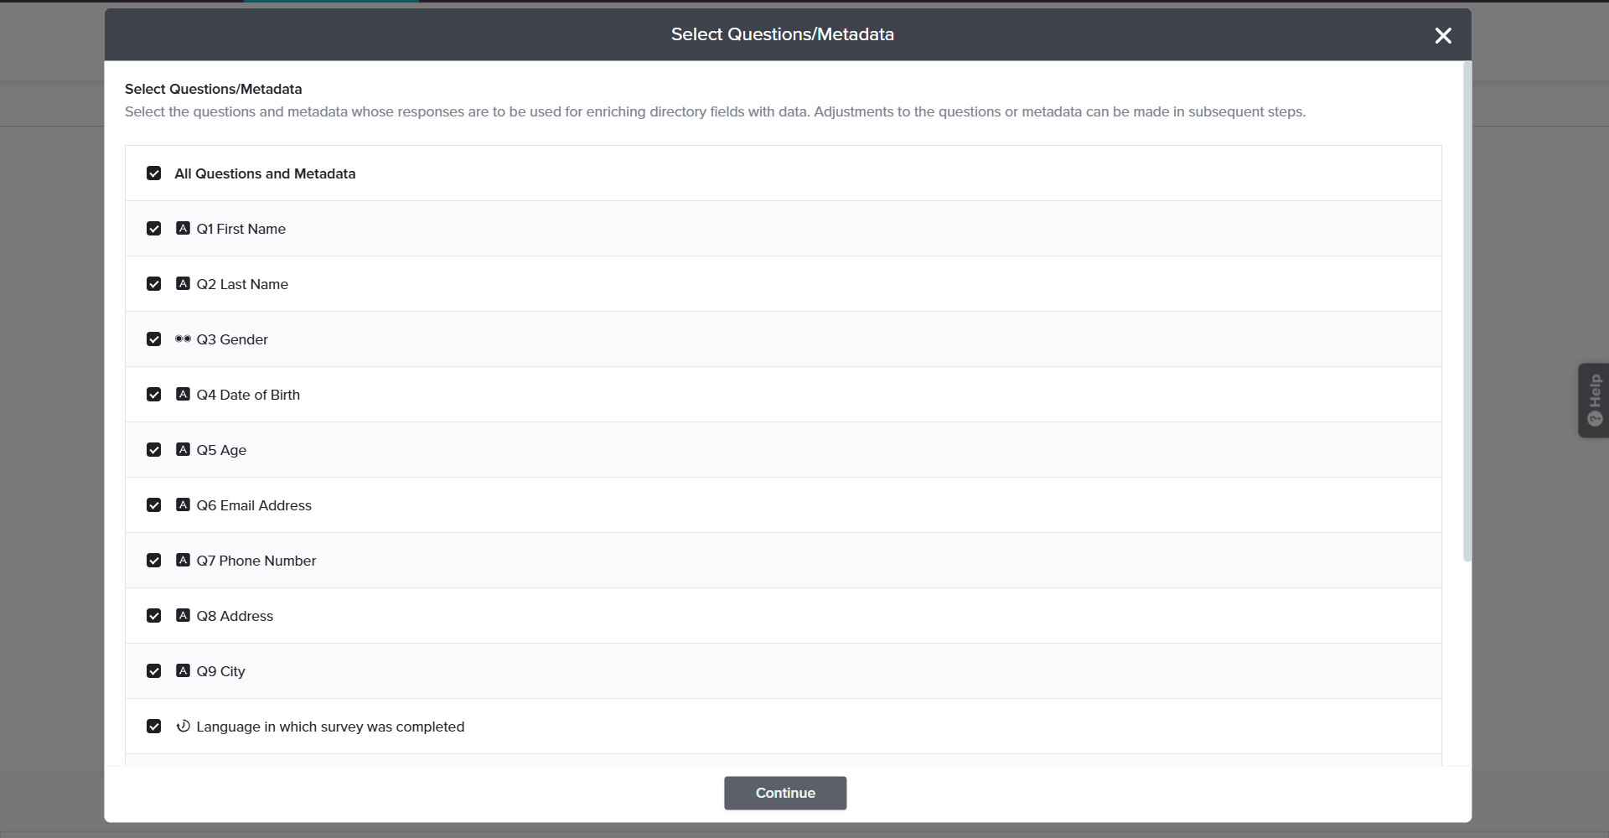1609x838 pixels.
Task: Click the metadata icon beside Language in which survey was completed
Action: (x=183, y=726)
